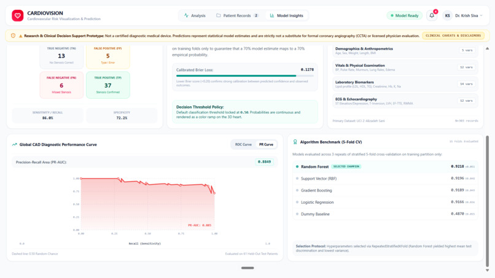Click the Brier Loss value 0.1278
Image resolution: width=495 pixels, height=278 pixels.
click(307, 70)
